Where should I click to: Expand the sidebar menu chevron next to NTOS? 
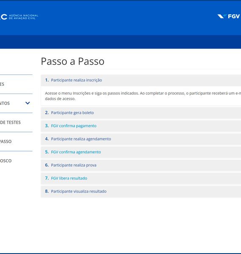(x=27, y=103)
